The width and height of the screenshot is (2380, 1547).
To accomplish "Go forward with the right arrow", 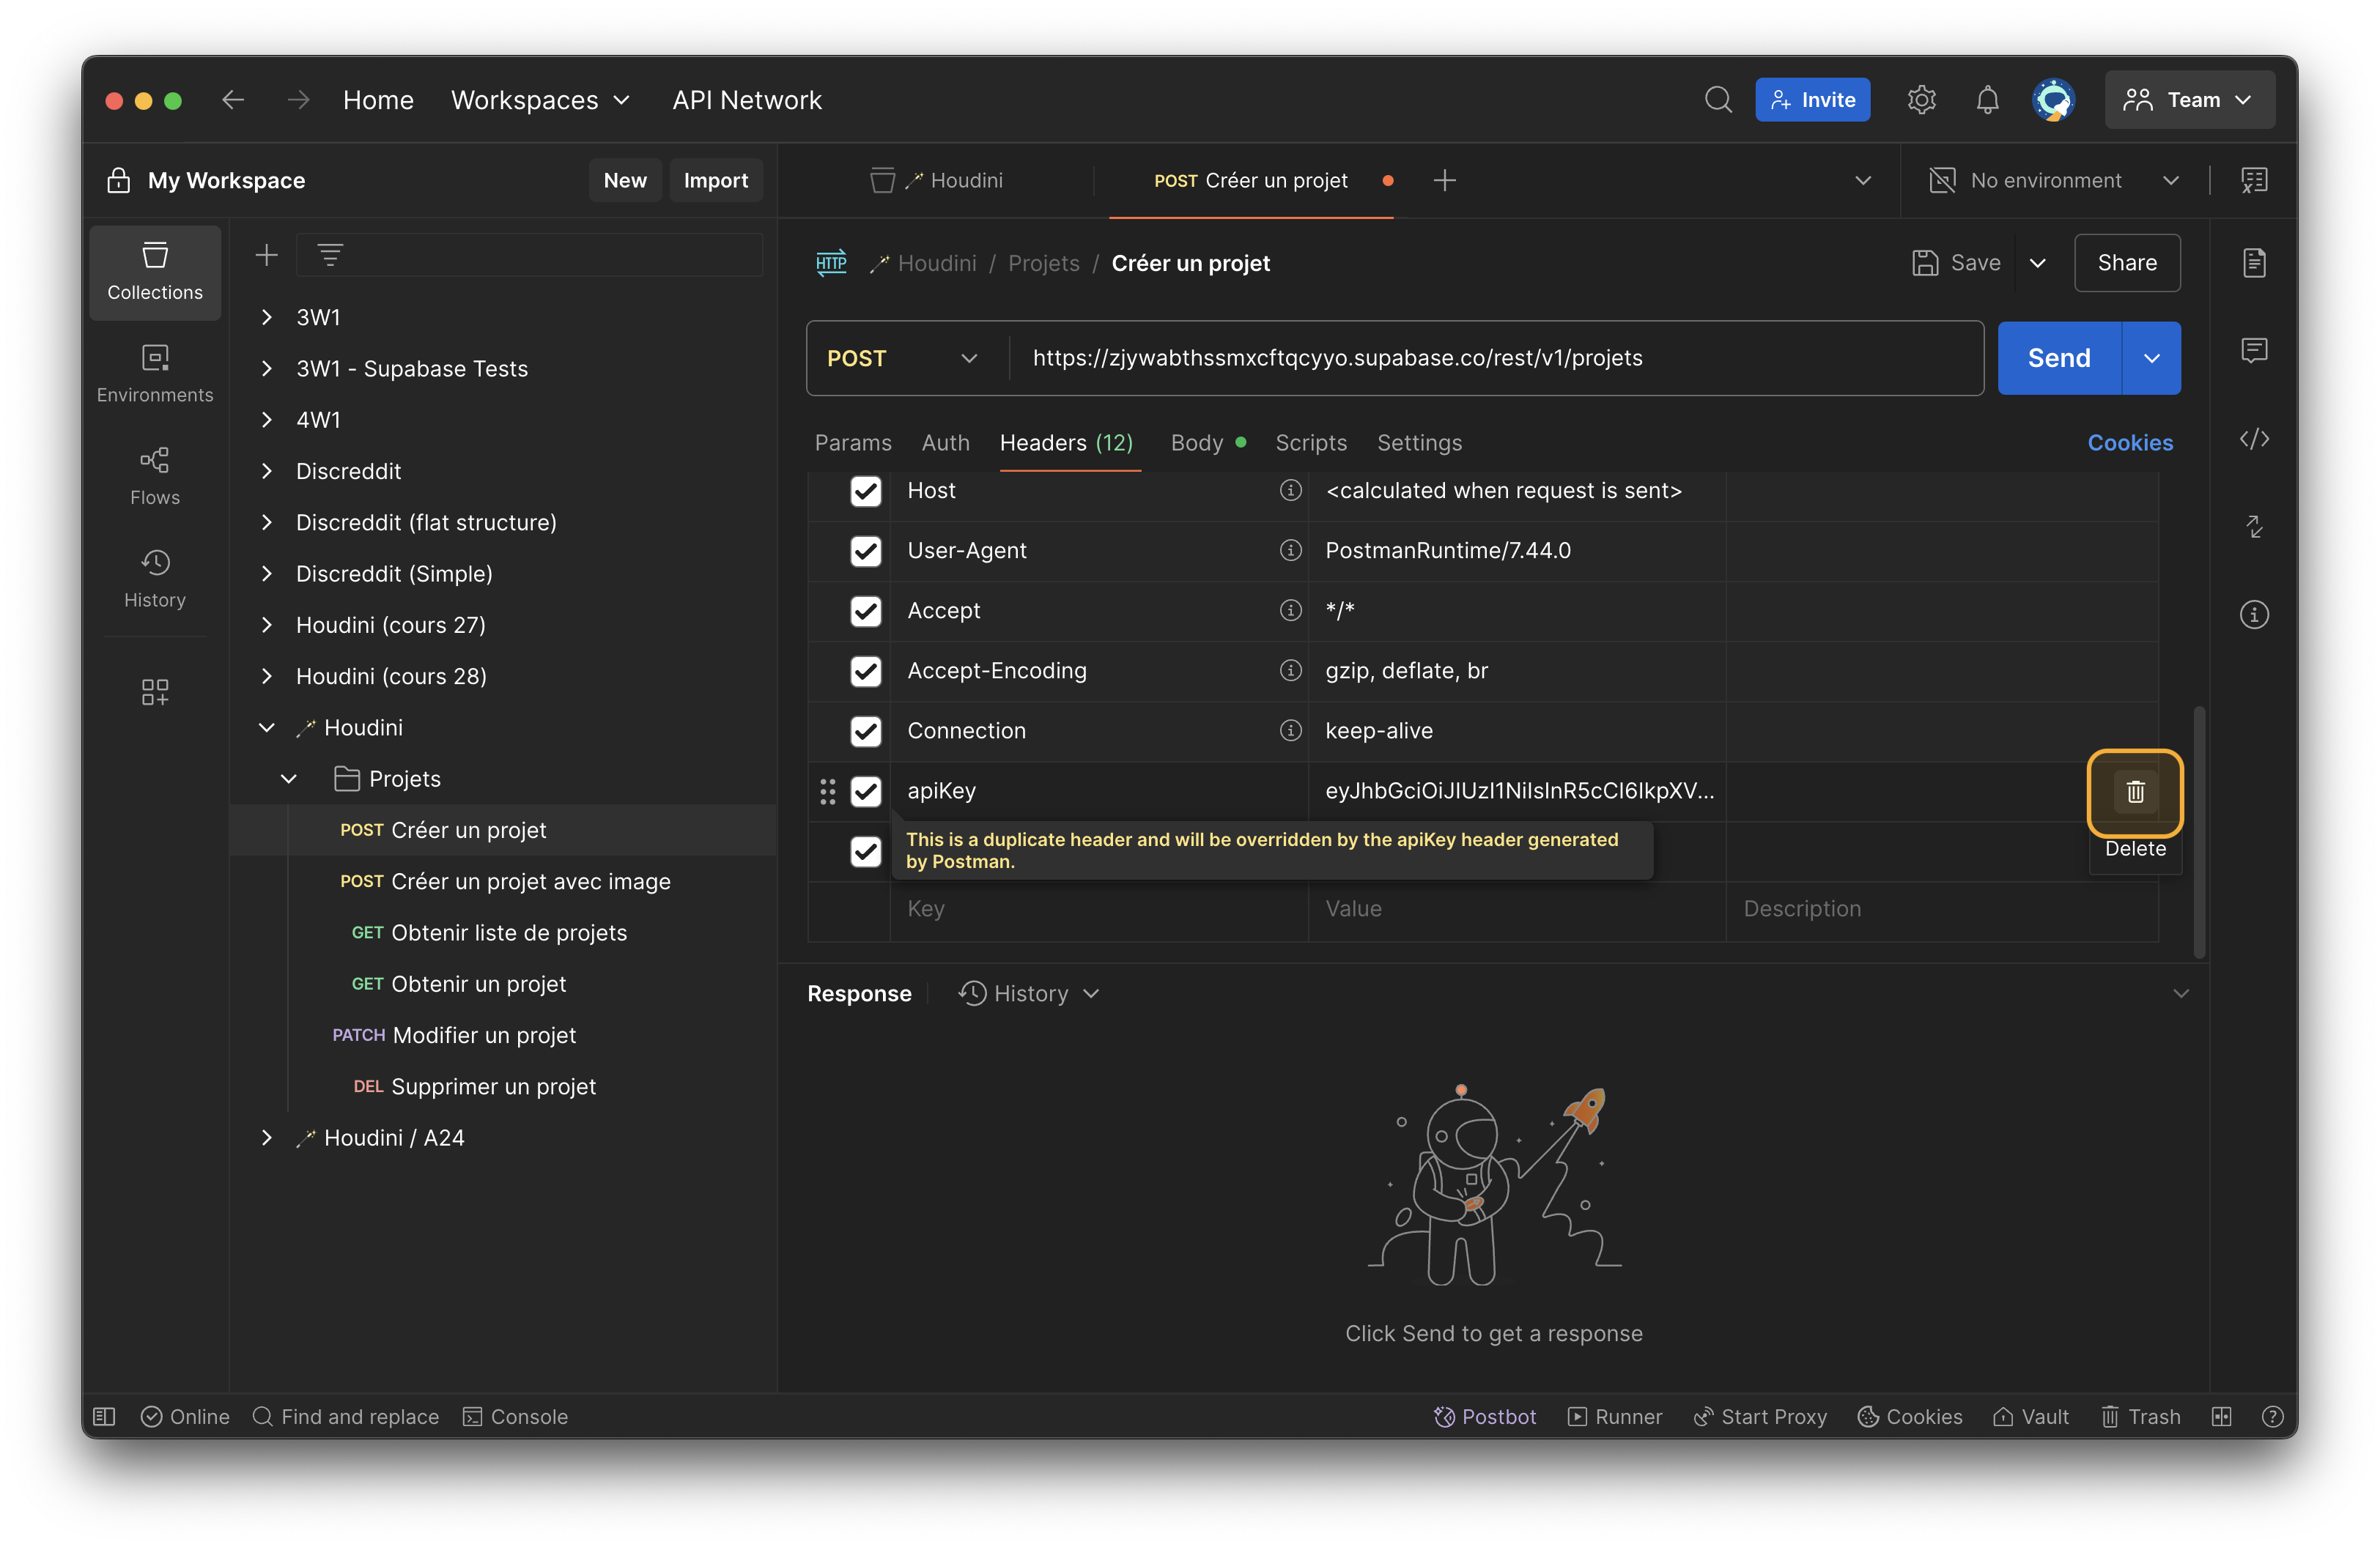I will [298, 100].
